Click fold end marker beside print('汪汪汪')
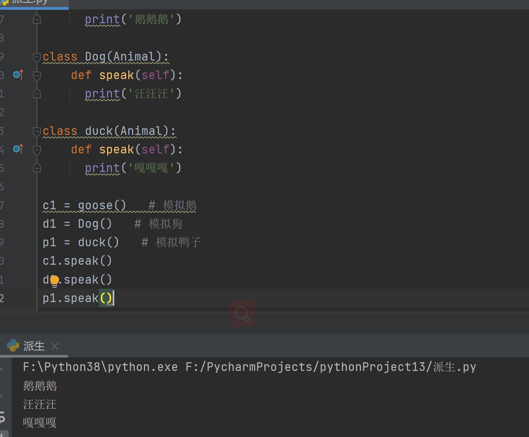Viewport: 529px width, 437px height. (37, 94)
